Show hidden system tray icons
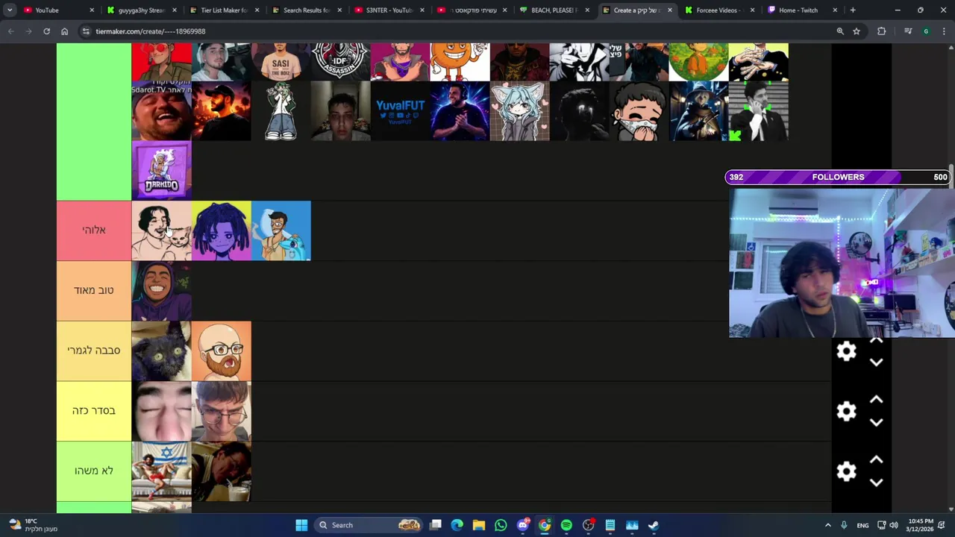955x537 pixels. [827, 525]
